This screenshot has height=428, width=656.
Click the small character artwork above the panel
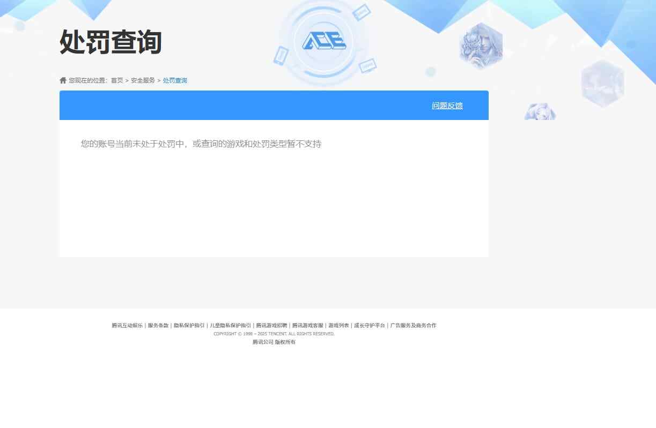click(x=540, y=112)
